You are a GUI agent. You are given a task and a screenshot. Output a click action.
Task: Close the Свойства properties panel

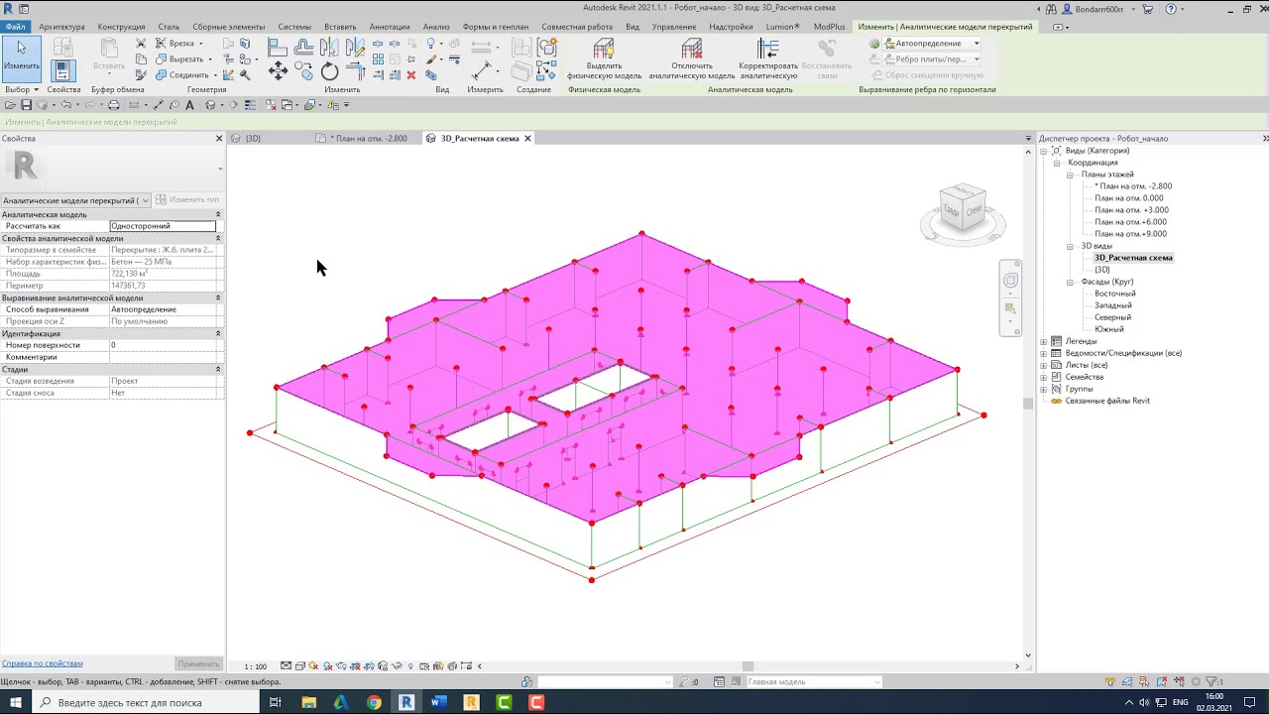coord(219,138)
